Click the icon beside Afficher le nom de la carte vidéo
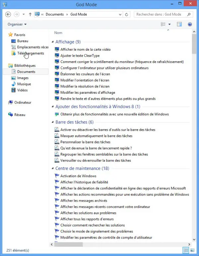 click(57, 49)
